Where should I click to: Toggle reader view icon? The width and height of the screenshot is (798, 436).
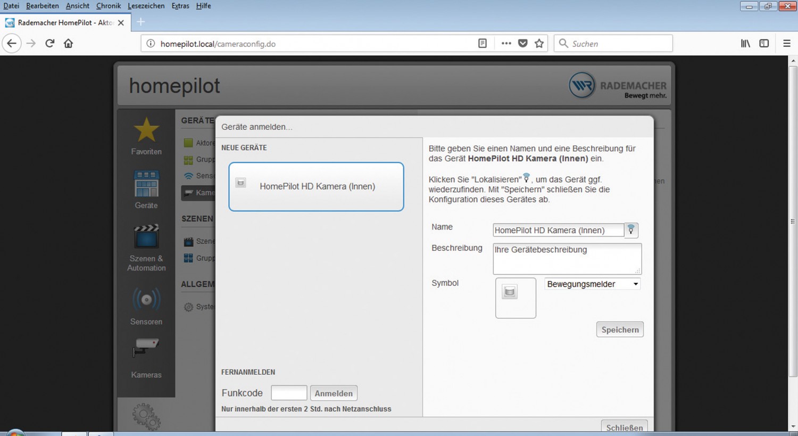[483, 44]
